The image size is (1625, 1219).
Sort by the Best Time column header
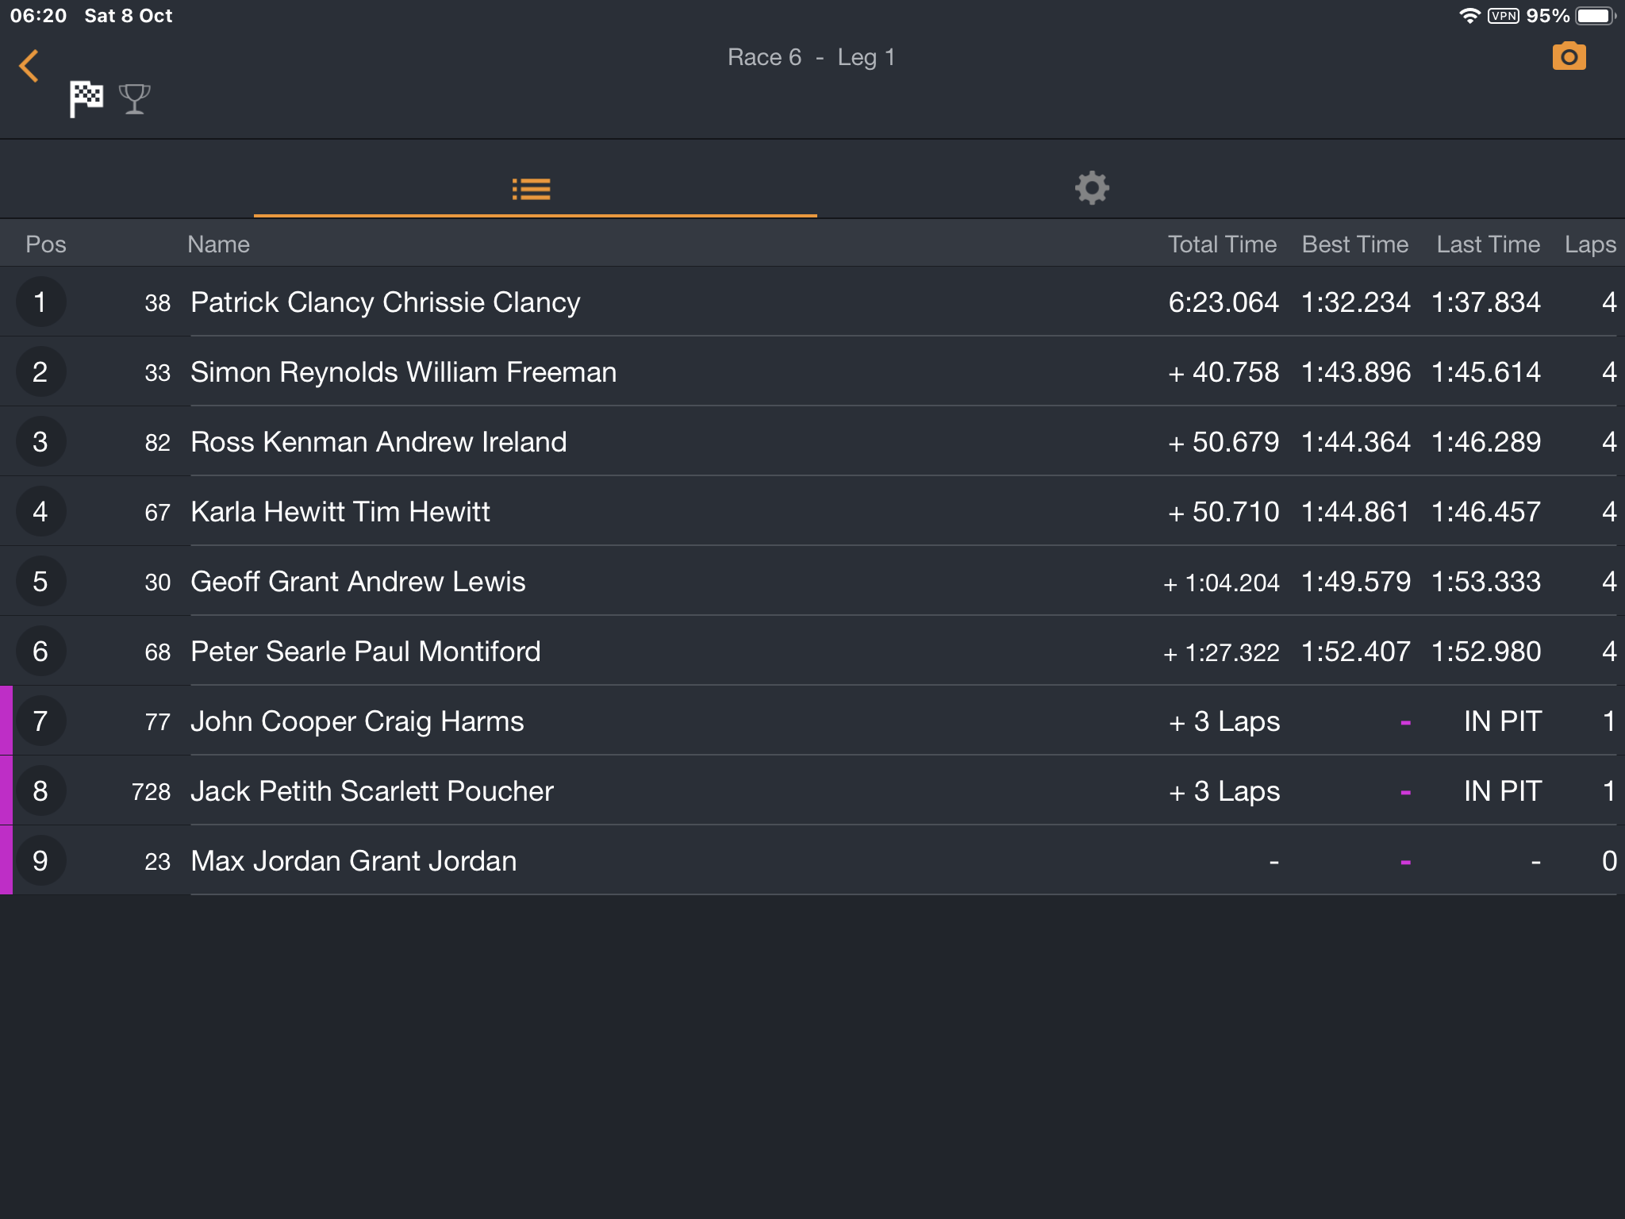click(1355, 244)
